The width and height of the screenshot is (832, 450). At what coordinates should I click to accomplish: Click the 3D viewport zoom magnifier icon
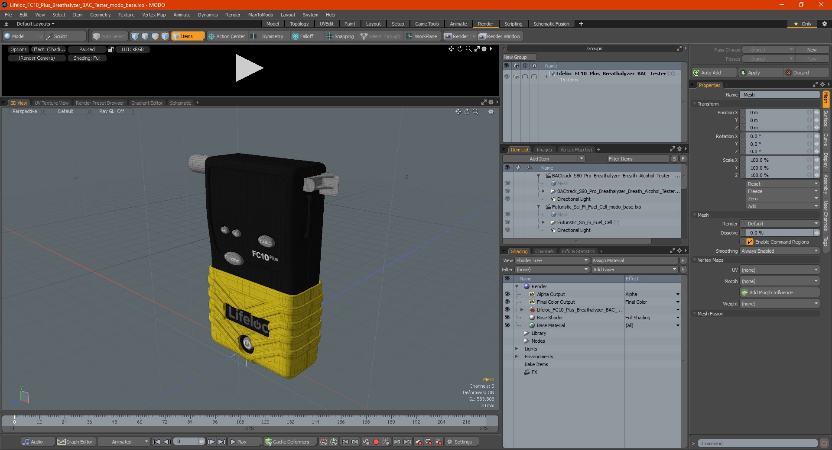point(476,112)
